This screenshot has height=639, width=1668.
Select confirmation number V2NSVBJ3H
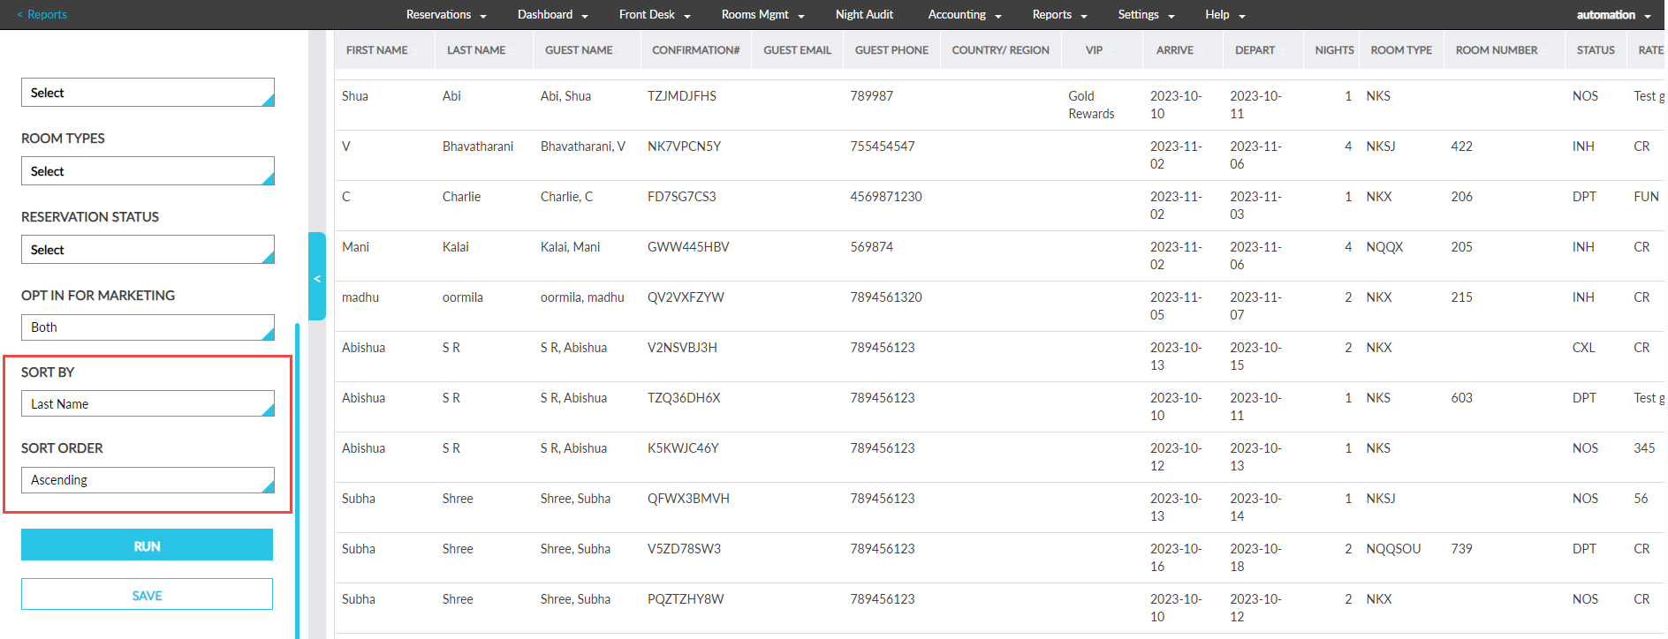pos(682,348)
